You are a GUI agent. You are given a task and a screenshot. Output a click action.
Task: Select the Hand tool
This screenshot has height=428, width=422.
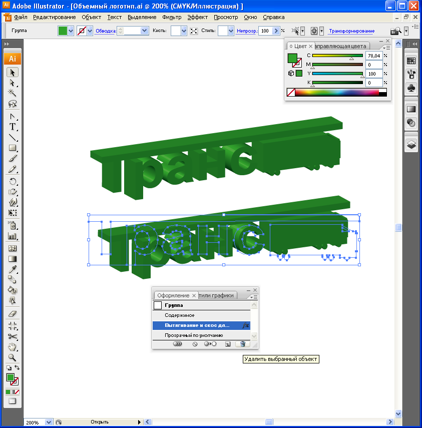pyautogui.click(x=13, y=347)
